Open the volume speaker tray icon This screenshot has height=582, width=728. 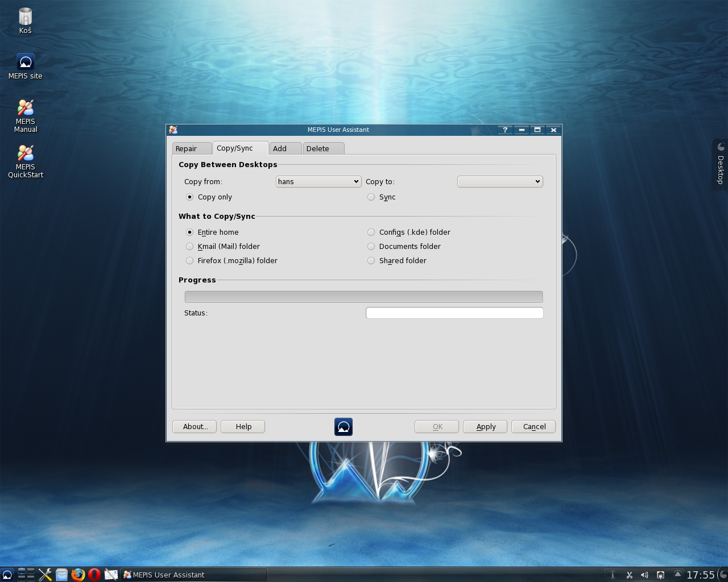point(644,575)
